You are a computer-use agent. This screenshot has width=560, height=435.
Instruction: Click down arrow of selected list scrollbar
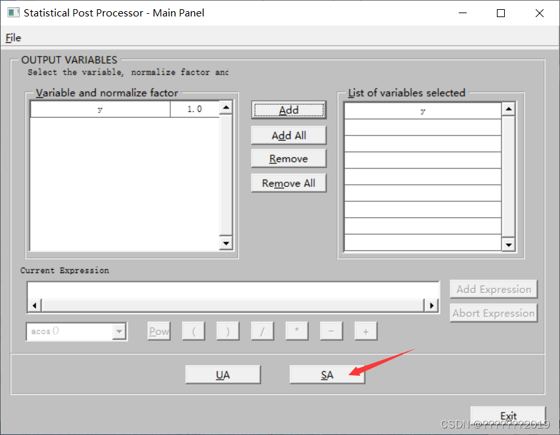[x=508, y=245]
